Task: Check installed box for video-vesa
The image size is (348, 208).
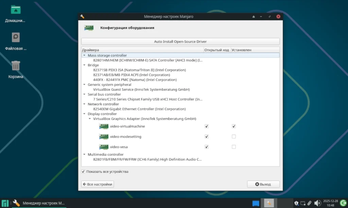Action: pos(234,147)
